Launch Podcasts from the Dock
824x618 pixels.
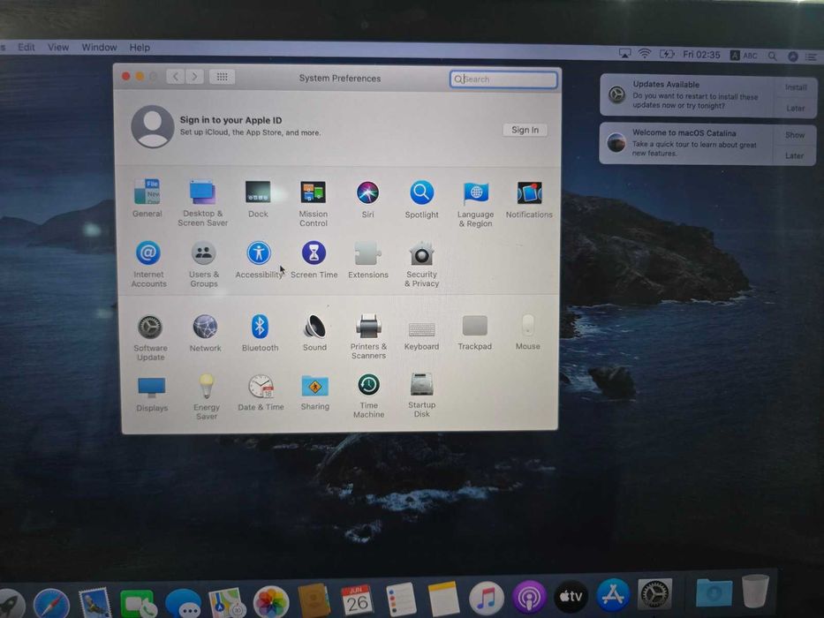[x=529, y=597]
